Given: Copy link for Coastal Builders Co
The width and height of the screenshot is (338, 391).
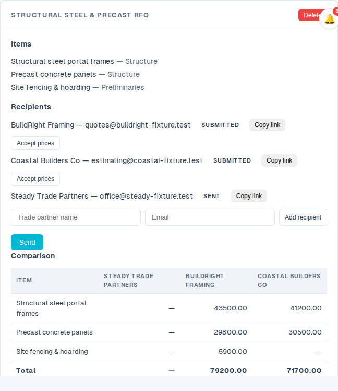Looking at the screenshot, I should (x=279, y=160).
